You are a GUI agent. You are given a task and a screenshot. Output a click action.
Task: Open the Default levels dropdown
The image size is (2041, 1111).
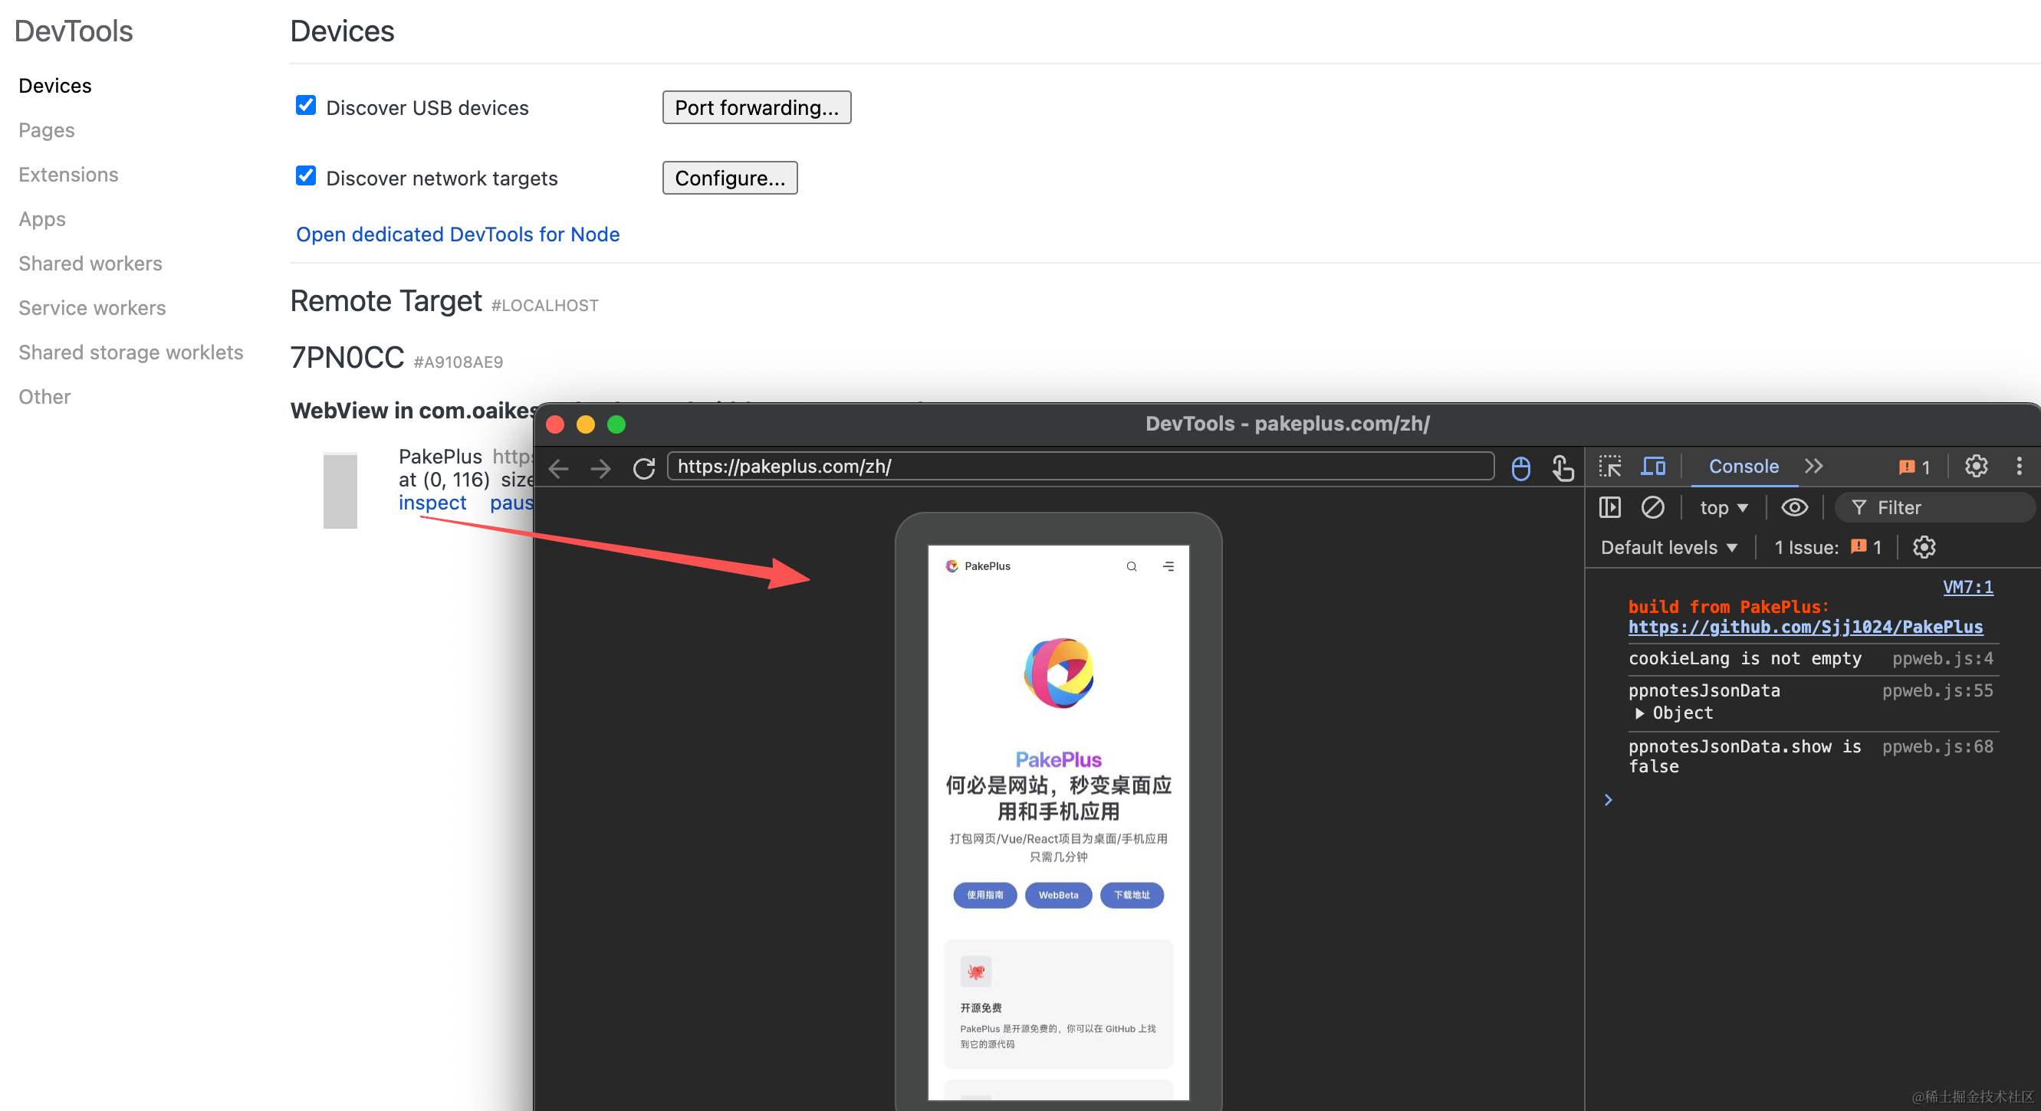[1668, 547]
